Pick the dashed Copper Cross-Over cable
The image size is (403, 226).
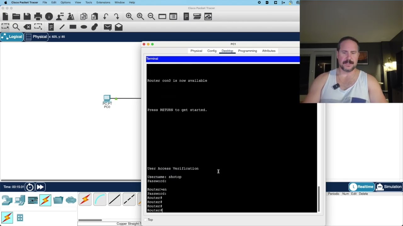pos(129,200)
